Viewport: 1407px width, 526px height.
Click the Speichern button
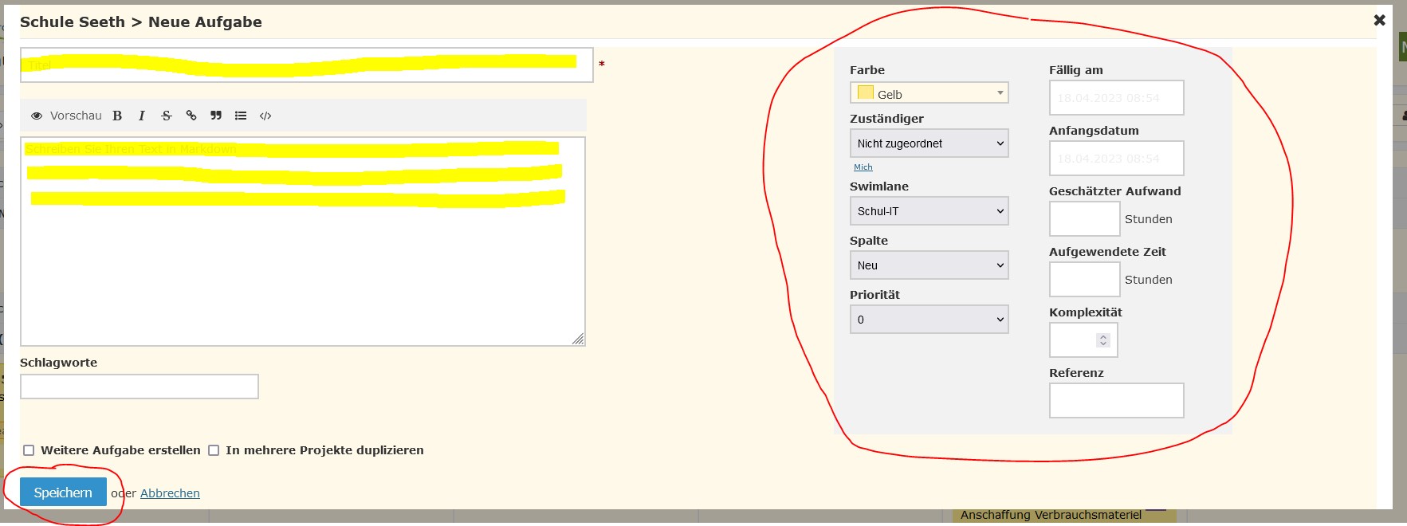click(x=63, y=493)
